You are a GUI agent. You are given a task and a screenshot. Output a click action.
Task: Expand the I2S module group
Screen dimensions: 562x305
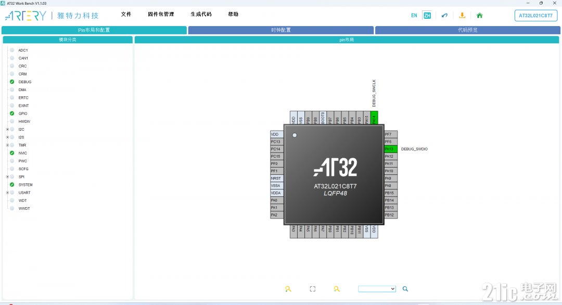pos(7,137)
